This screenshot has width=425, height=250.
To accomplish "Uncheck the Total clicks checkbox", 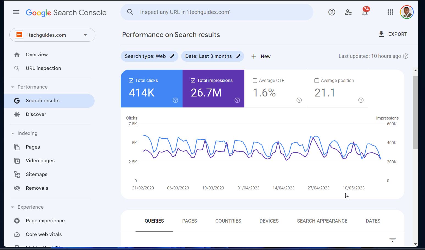I will coord(131,81).
